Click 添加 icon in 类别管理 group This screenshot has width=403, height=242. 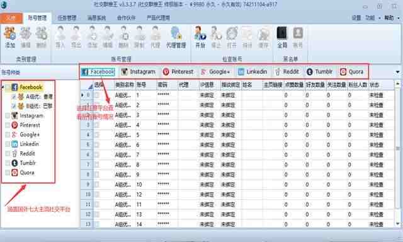pos(10,37)
